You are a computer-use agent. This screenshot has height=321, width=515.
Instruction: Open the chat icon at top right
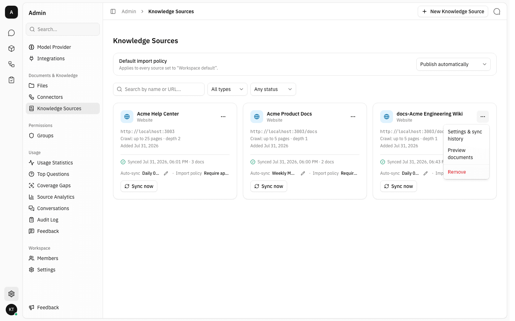coord(497,11)
